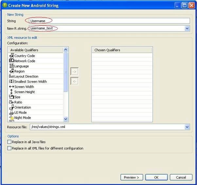Select the Ratio qualifier label
197x185 pixels.
click(18, 102)
